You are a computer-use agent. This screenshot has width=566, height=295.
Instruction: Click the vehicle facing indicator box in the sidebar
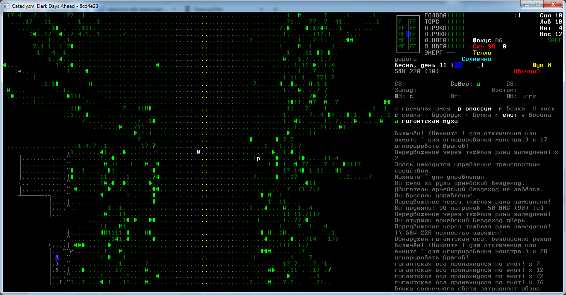pyautogui.click(x=407, y=34)
